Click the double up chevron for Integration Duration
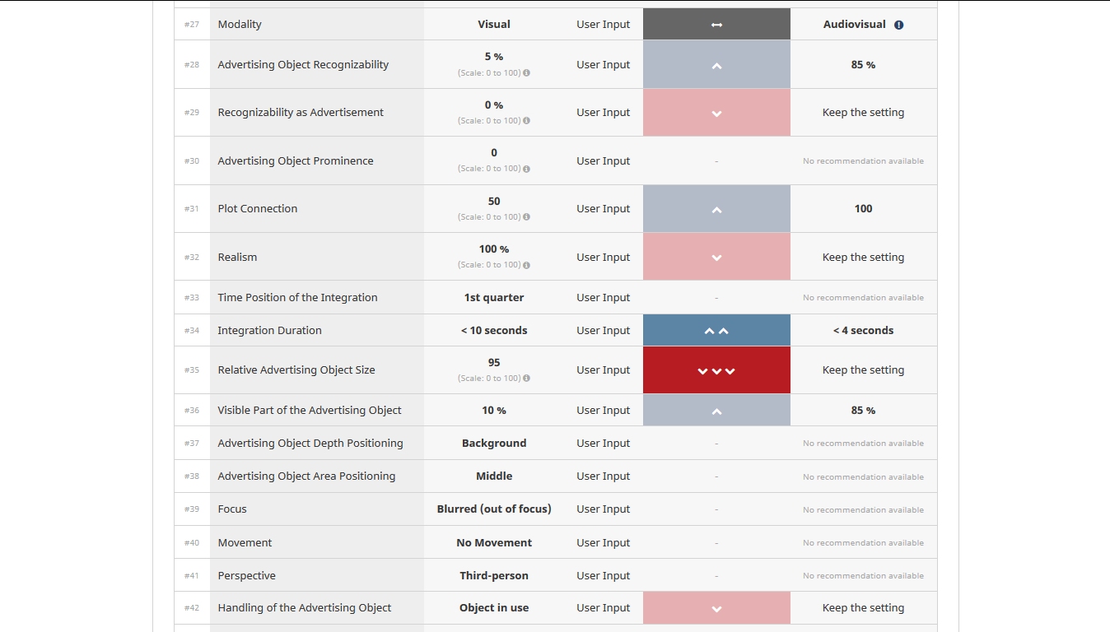Image resolution: width=1110 pixels, height=632 pixels. tap(716, 331)
